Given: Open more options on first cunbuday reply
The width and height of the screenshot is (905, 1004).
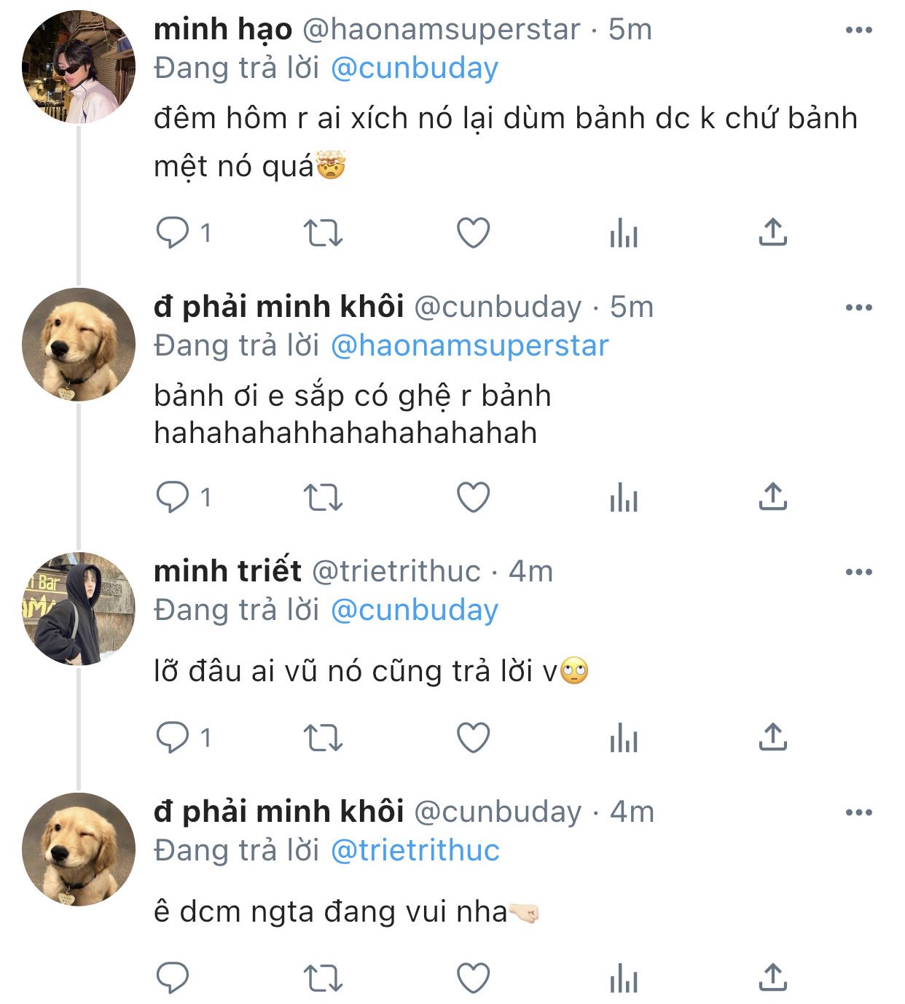Looking at the screenshot, I should 858,307.
